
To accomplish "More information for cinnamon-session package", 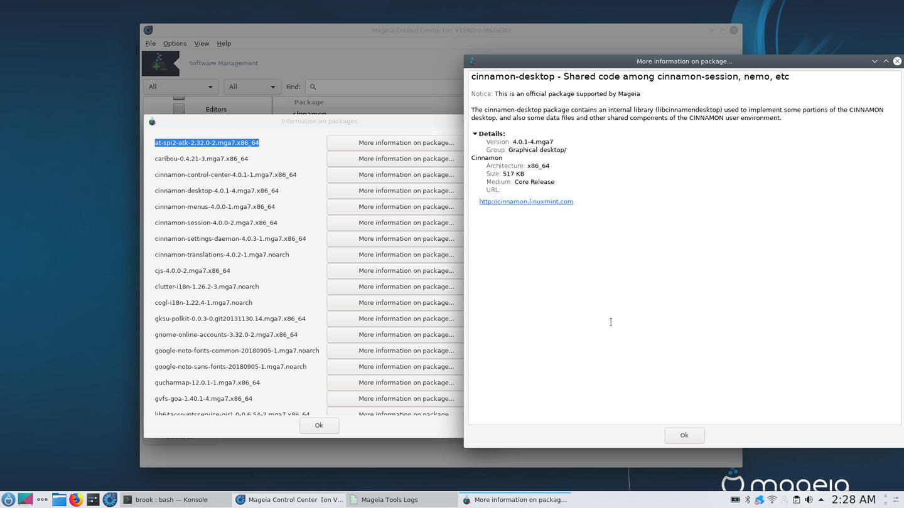I will pos(395,223).
